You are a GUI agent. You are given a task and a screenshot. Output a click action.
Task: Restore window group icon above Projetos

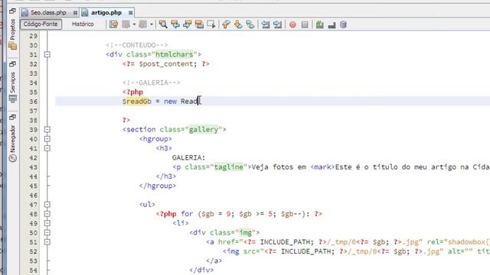coord(12,11)
